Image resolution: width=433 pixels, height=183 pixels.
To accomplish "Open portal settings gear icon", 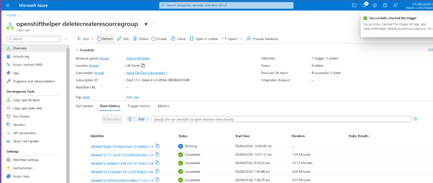I will 375,5.
